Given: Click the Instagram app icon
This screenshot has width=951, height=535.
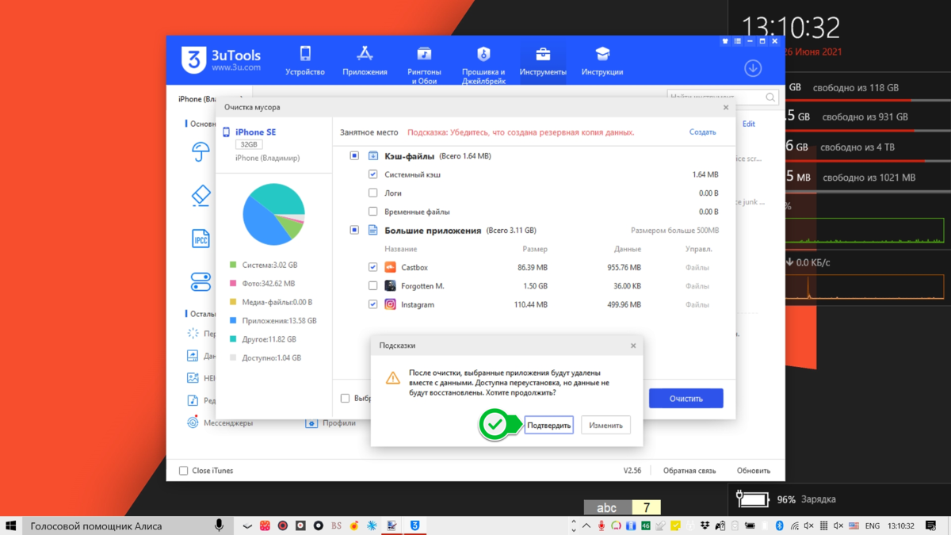Looking at the screenshot, I should click(390, 304).
